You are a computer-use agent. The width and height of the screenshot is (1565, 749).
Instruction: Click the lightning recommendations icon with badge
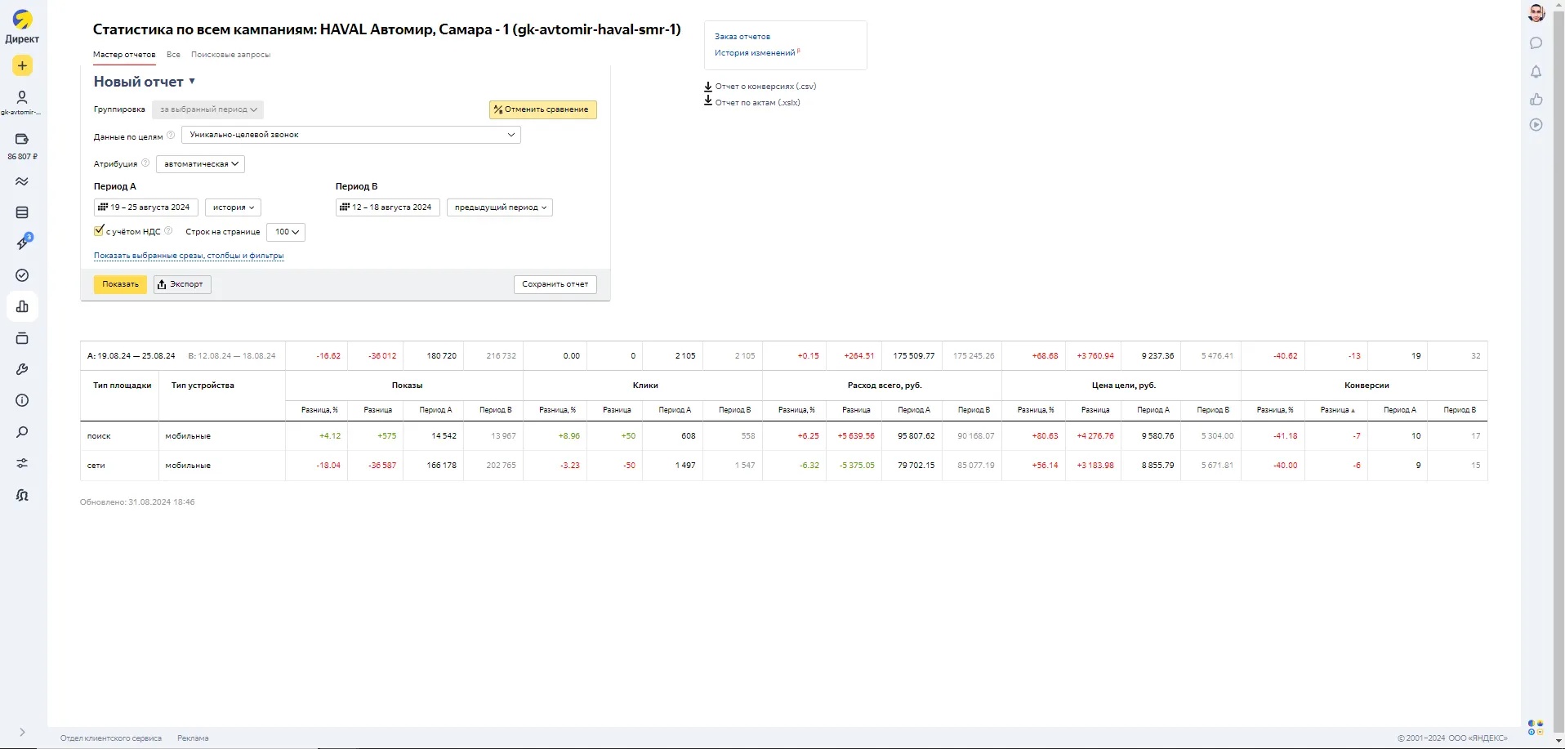pyautogui.click(x=22, y=243)
